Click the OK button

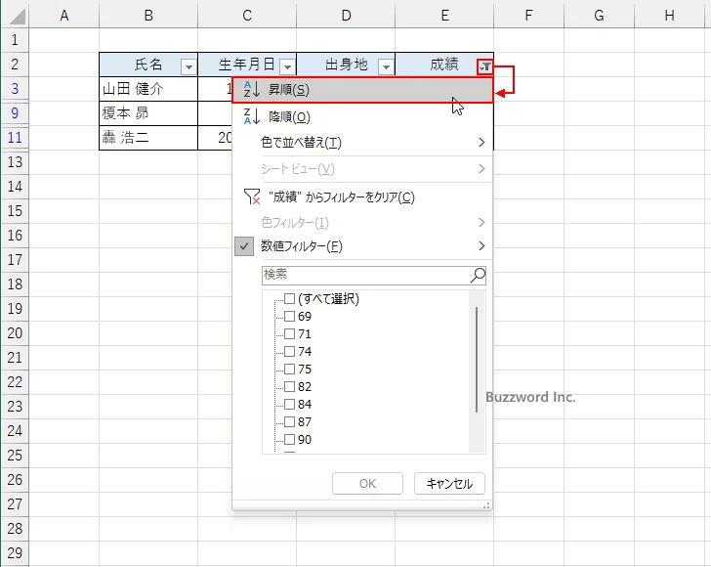coord(367,484)
